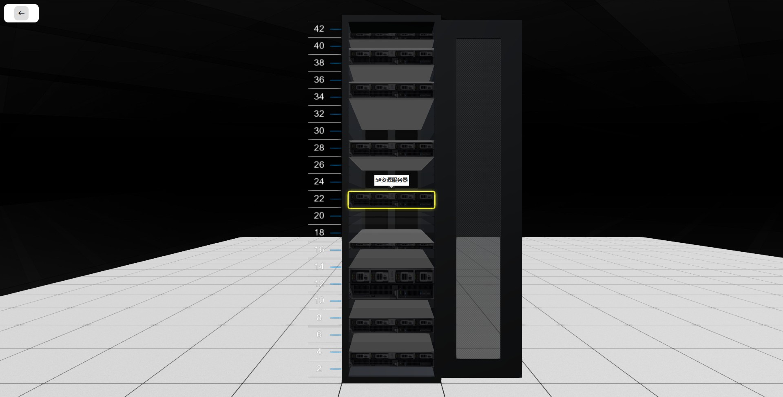Select the server beside rack unit 28

click(391, 149)
